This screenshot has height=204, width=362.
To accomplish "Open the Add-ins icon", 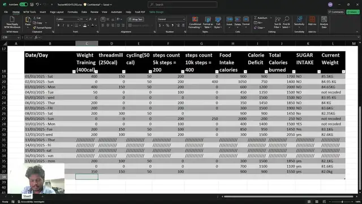I will tap(312, 19).
